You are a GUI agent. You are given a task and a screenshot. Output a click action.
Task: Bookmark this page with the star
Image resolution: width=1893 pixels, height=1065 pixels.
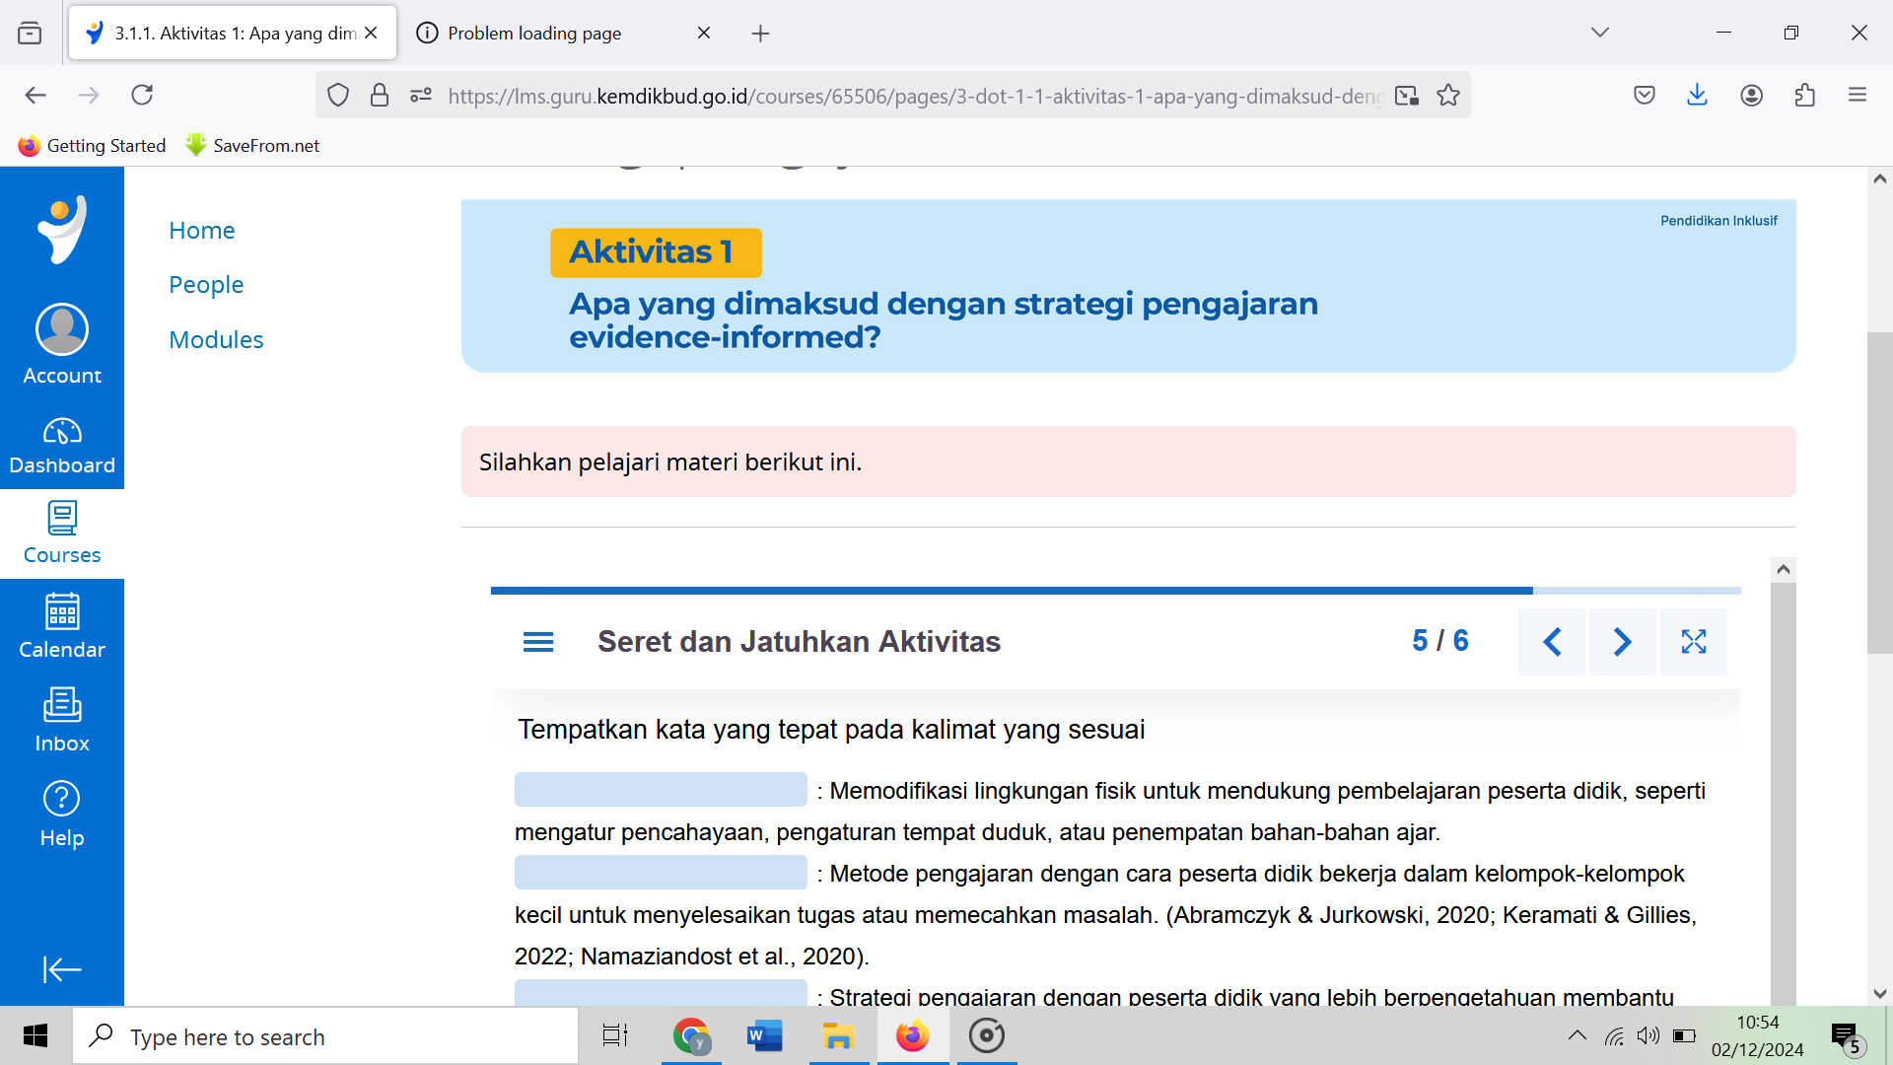tap(1448, 95)
